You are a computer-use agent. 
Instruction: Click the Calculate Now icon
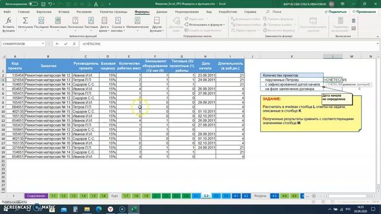pyautogui.click(x=354, y=21)
